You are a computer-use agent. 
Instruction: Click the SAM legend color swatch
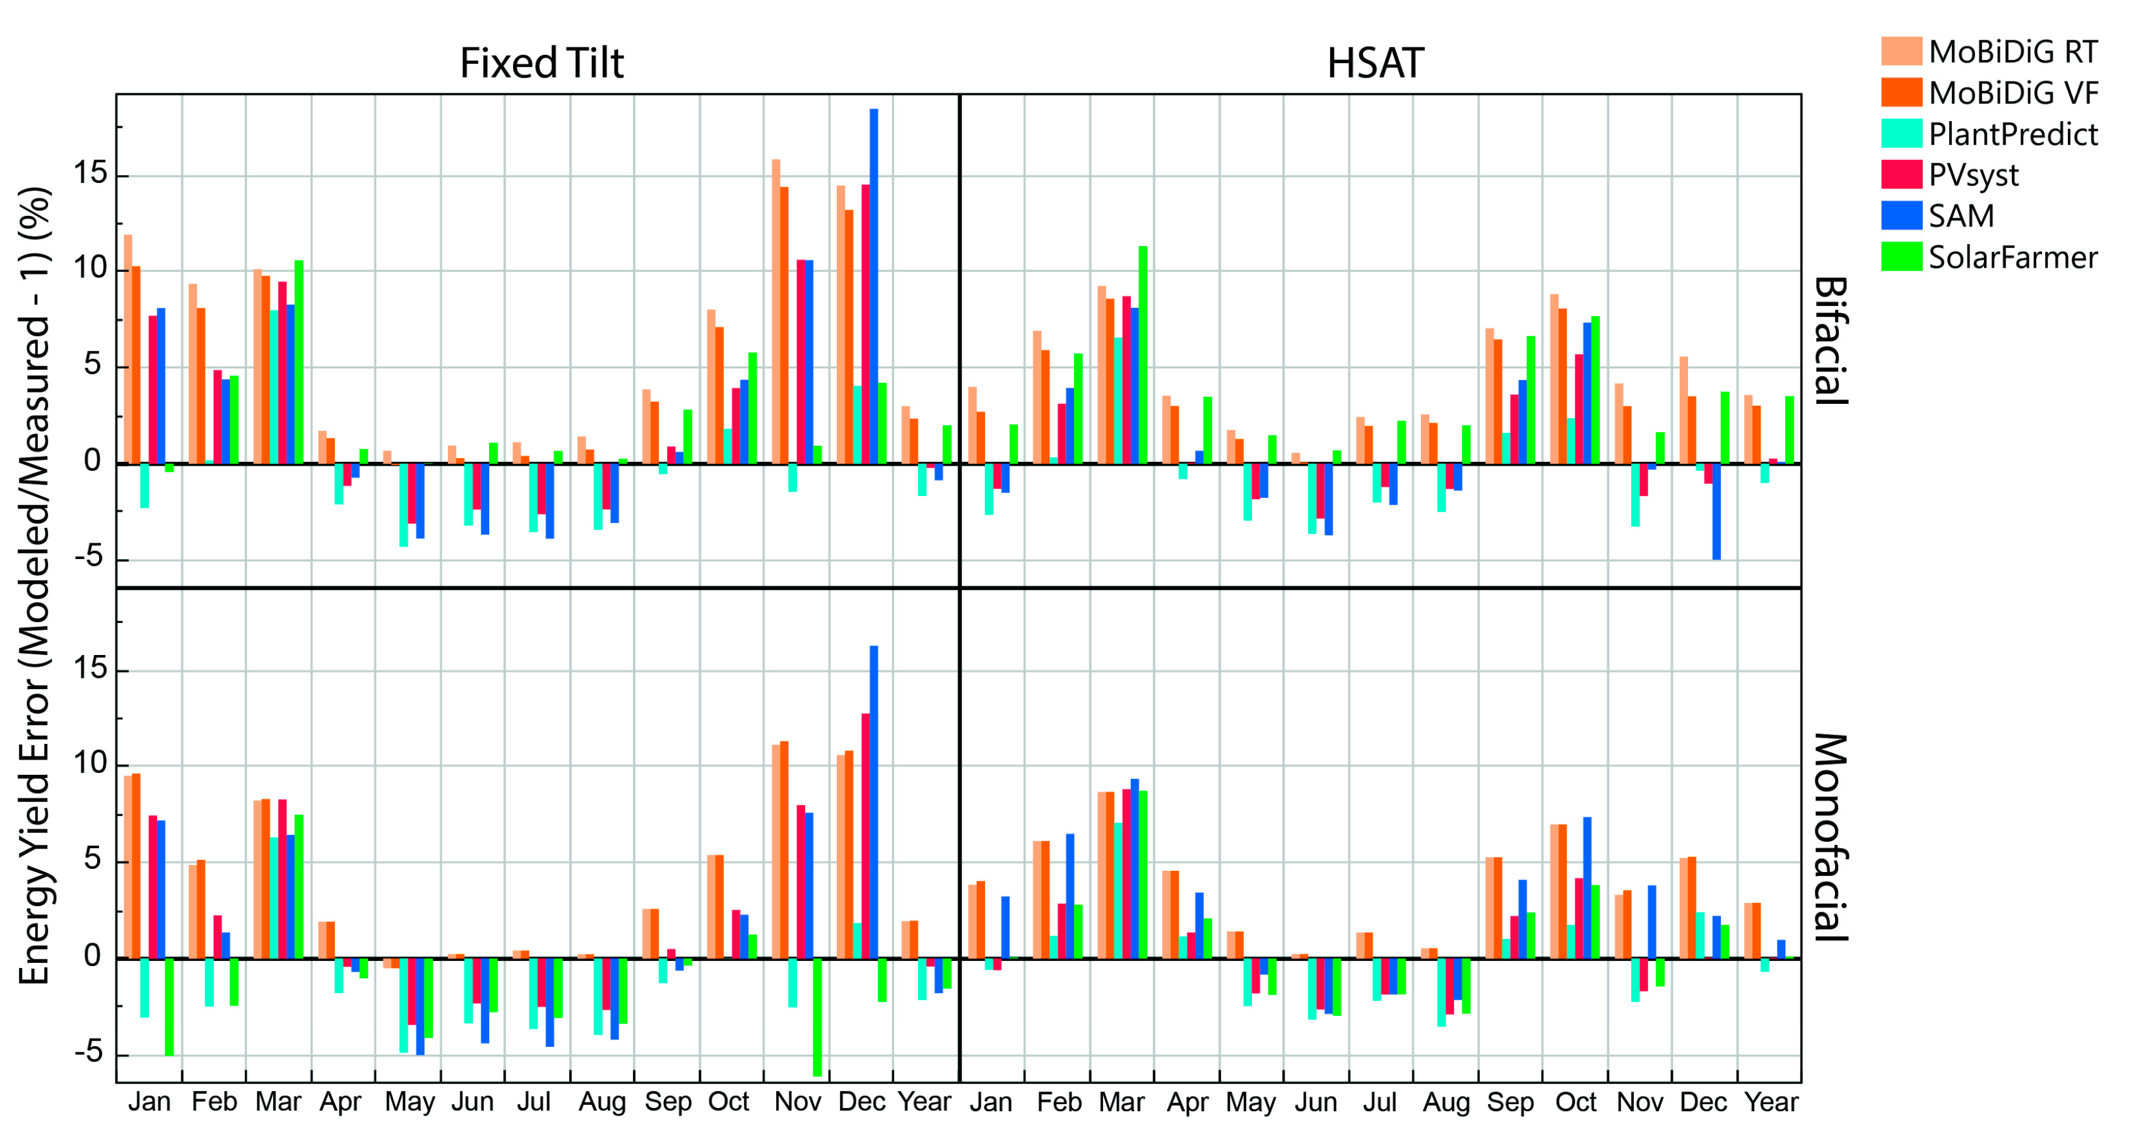[x=1901, y=215]
